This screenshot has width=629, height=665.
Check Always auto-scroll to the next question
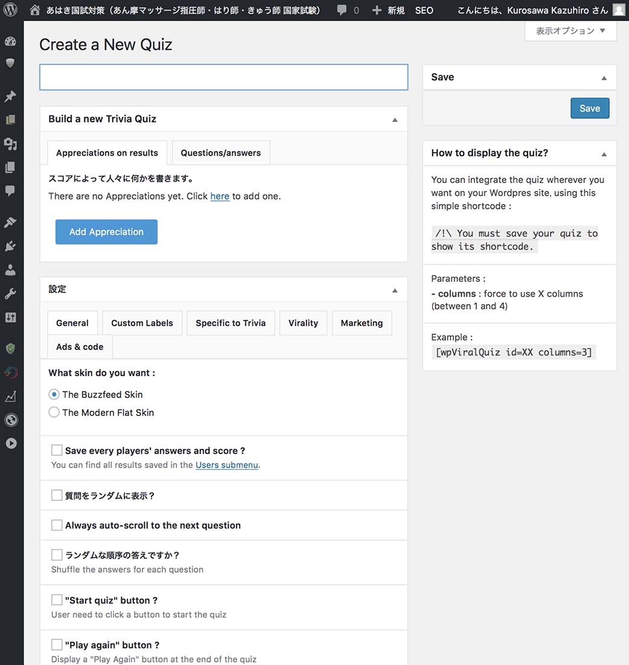[57, 525]
